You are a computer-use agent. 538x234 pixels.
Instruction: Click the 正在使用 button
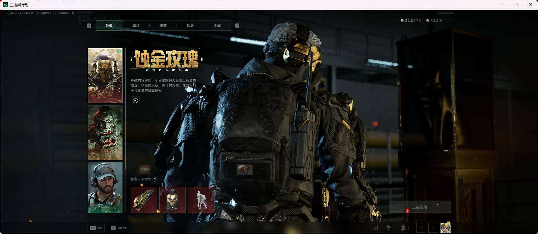[x=419, y=207]
